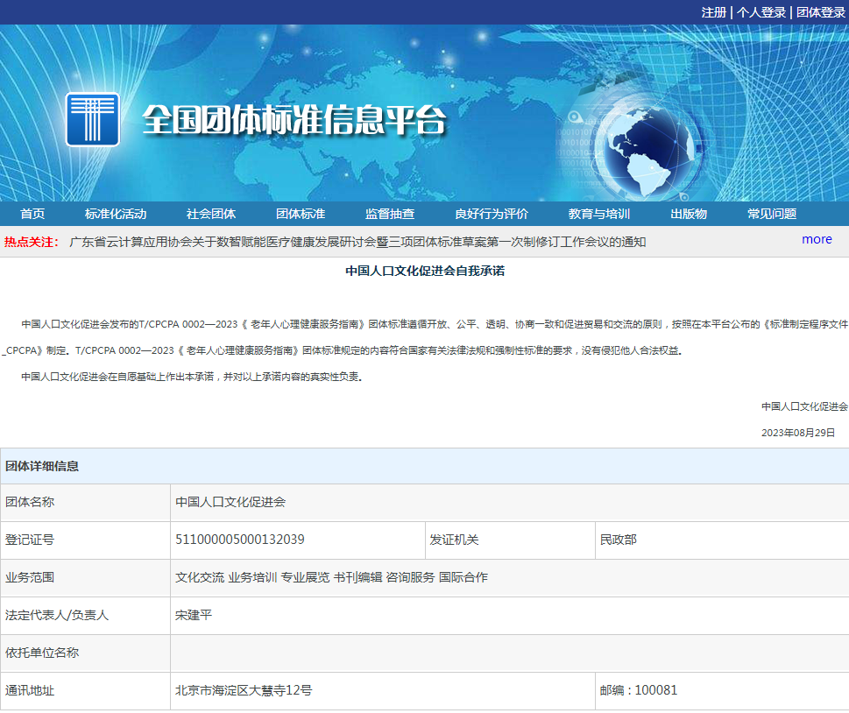Open the 出版物 menu
849x713 pixels.
[689, 214]
